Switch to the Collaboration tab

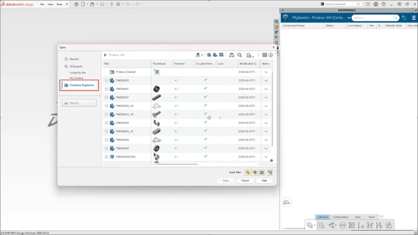340,217
